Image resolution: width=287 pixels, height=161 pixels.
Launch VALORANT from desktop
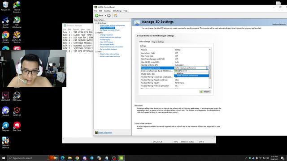[x=5, y=97]
